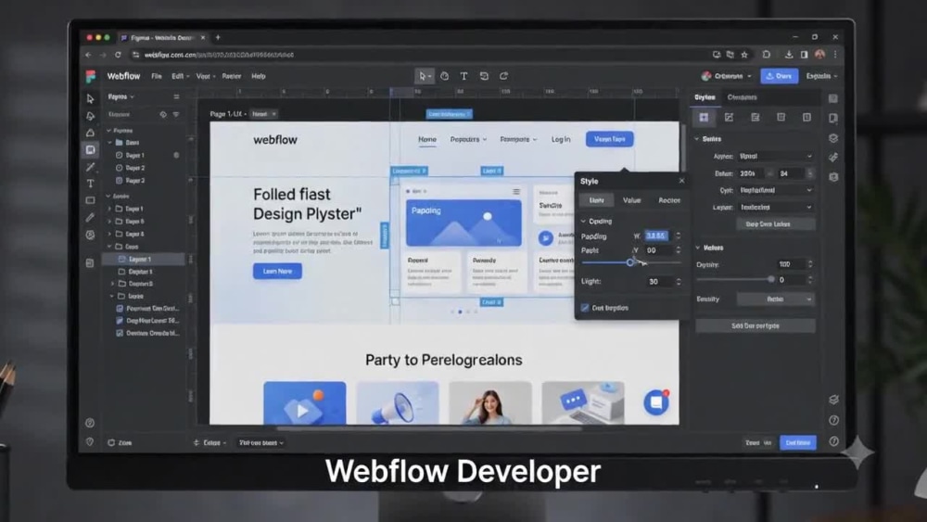Click the browser reload button
This screenshot has height=522, width=927.
click(x=118, y=55)
